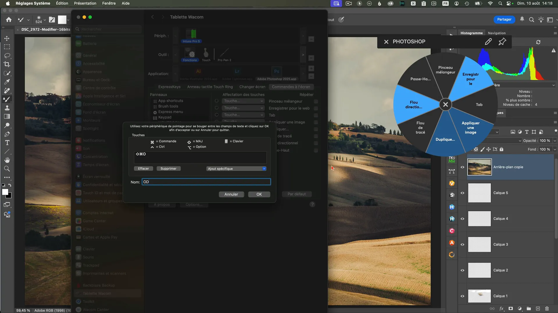Viewport: 558px width, 313px height.
Task: Open the brush size preset picker arrow
Action: tap(45, 20)
